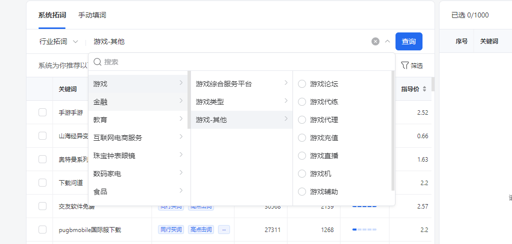Image resolution: width=512 pixels, height=244 pixels.
Task: Click the value 27311 in pugbmobile row
Action: 272,230
